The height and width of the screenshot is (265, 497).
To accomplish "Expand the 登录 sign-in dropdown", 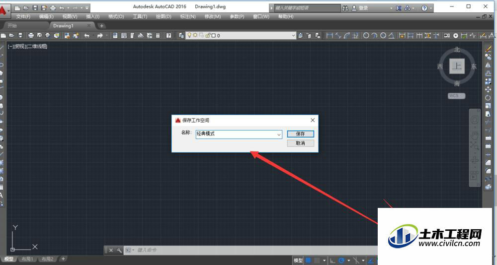I will pyautogui.click(x=391, y=8).
